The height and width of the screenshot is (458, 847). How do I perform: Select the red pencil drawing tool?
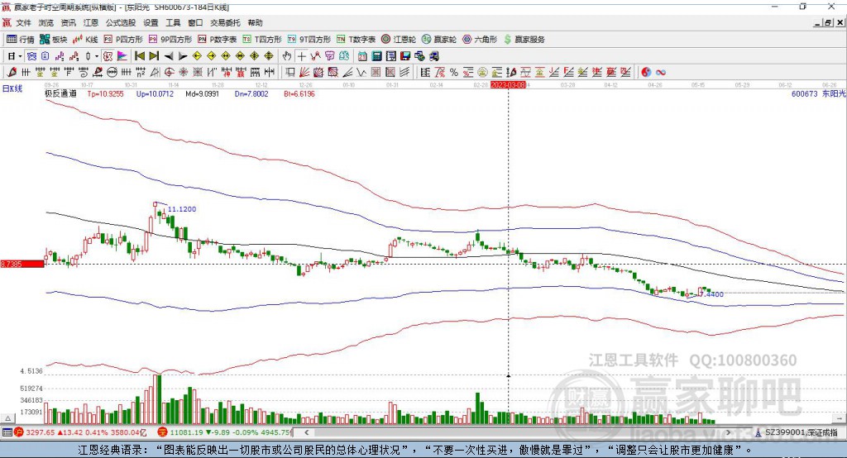(12, 73)
